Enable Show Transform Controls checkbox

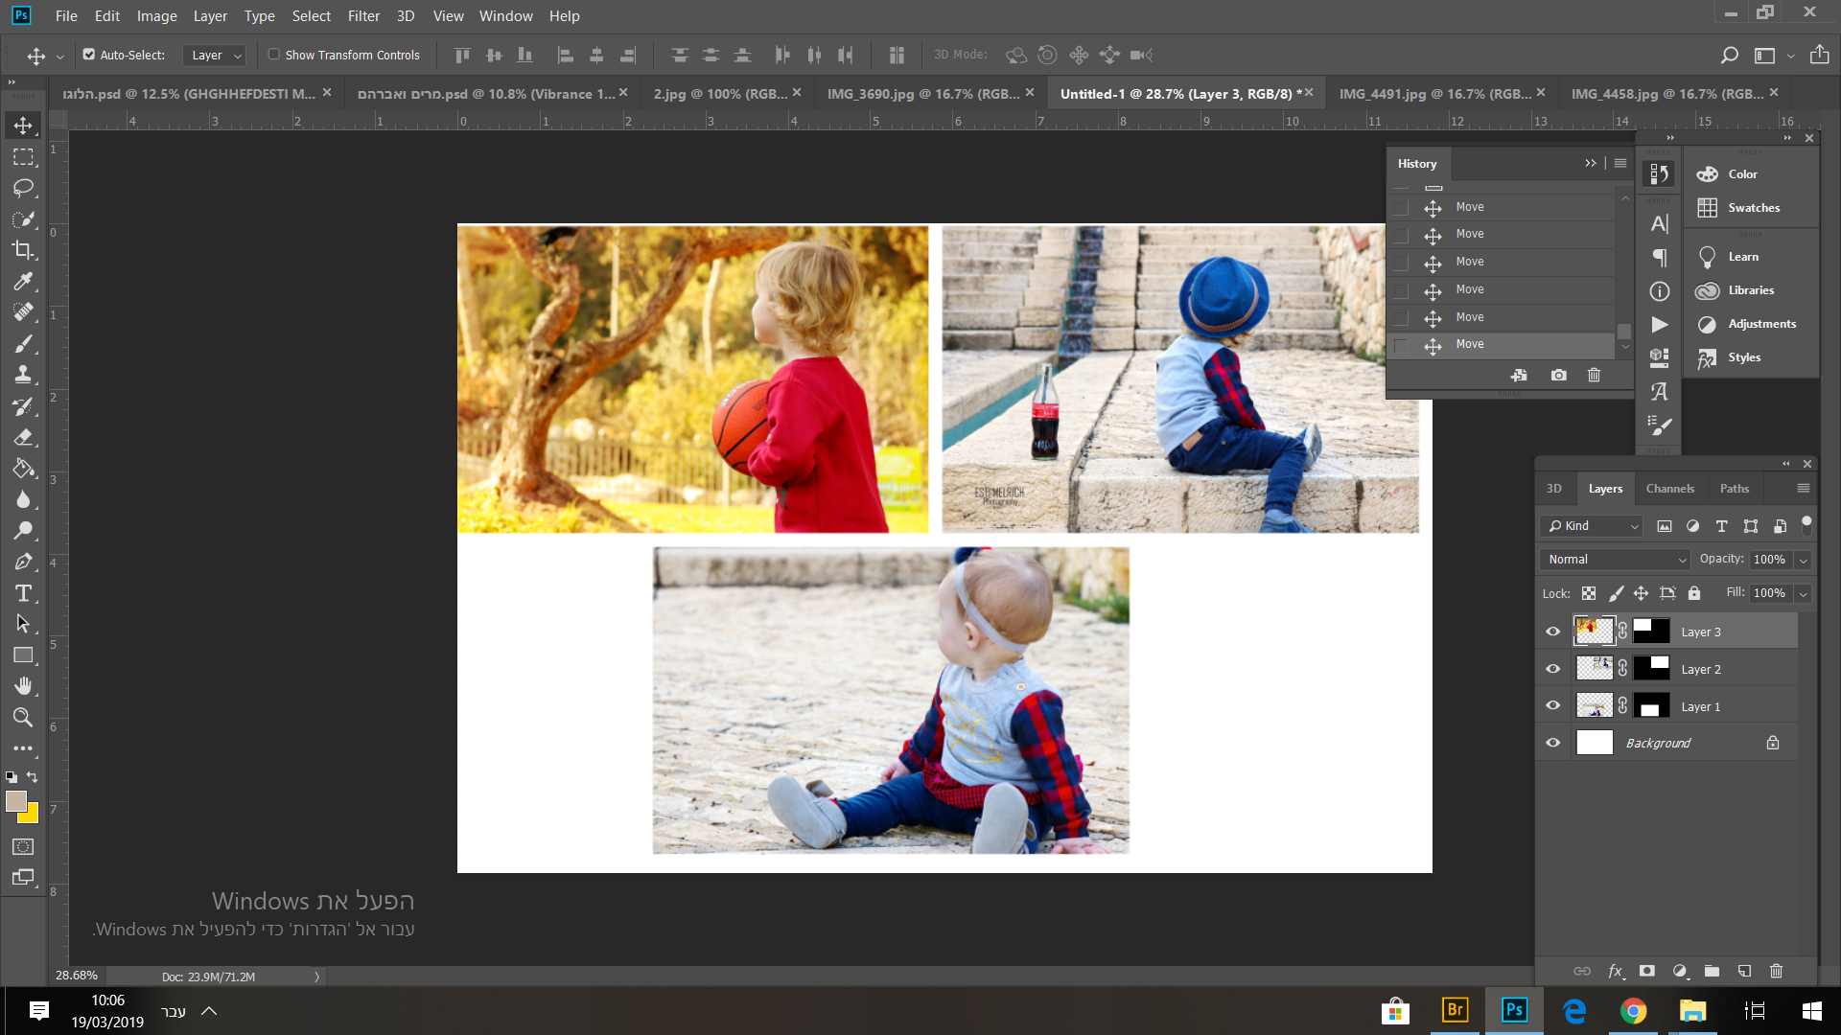[274, 55]
